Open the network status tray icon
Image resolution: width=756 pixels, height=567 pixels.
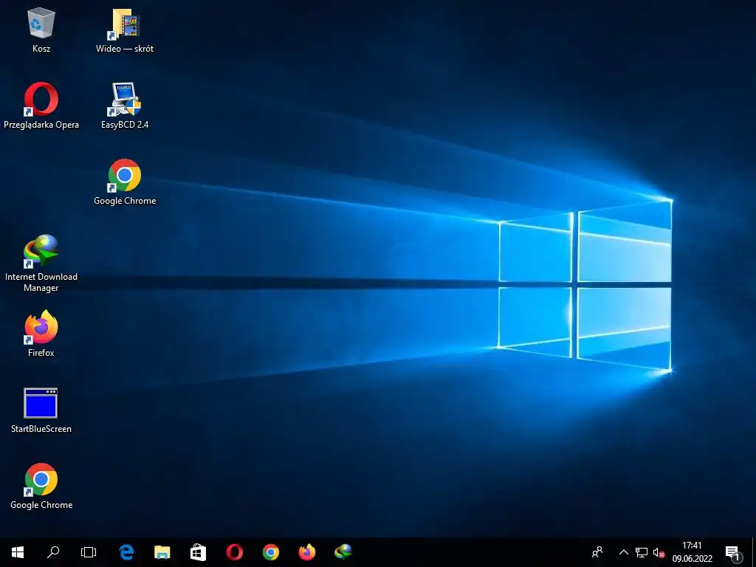[642, 552]
